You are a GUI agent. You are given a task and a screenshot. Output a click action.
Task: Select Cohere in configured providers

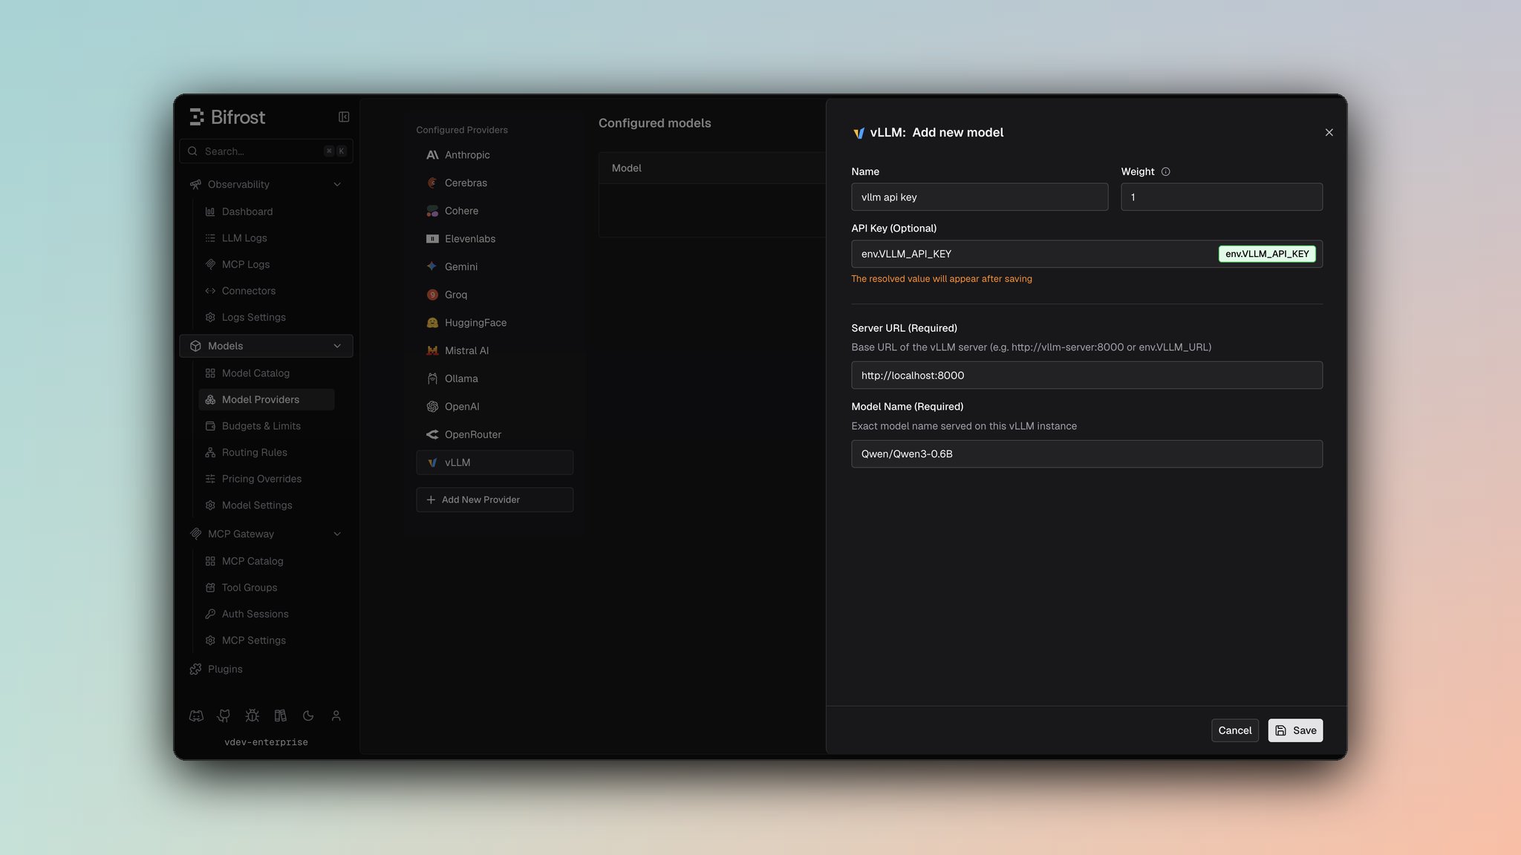point(495,211)
